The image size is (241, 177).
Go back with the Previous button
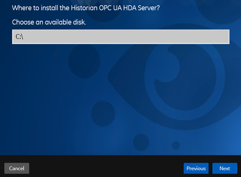tap(196, 168)
